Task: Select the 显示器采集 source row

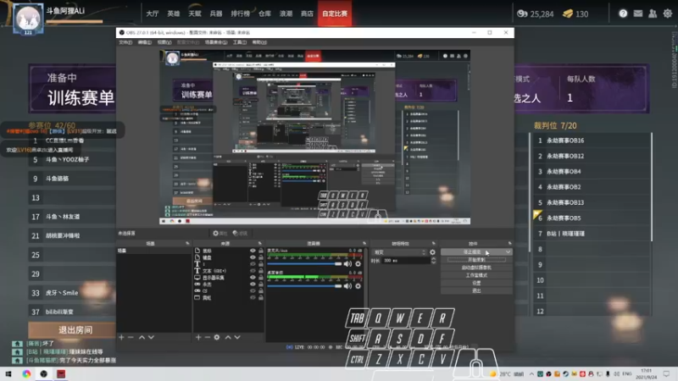Action: (229, 278)
